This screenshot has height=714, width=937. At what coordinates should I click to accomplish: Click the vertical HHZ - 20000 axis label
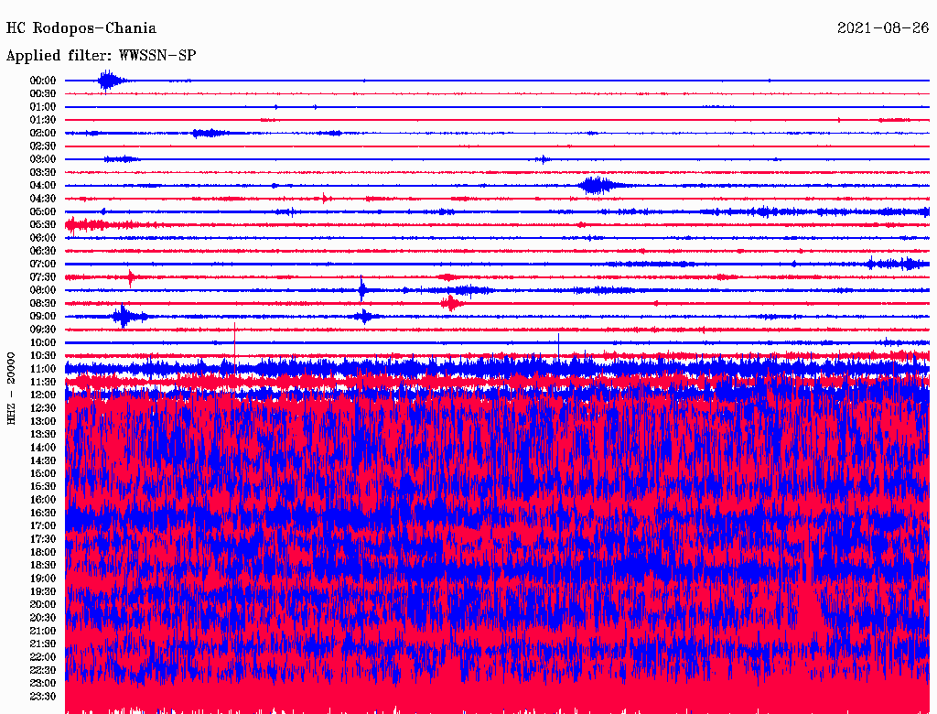tap(12, 387)
